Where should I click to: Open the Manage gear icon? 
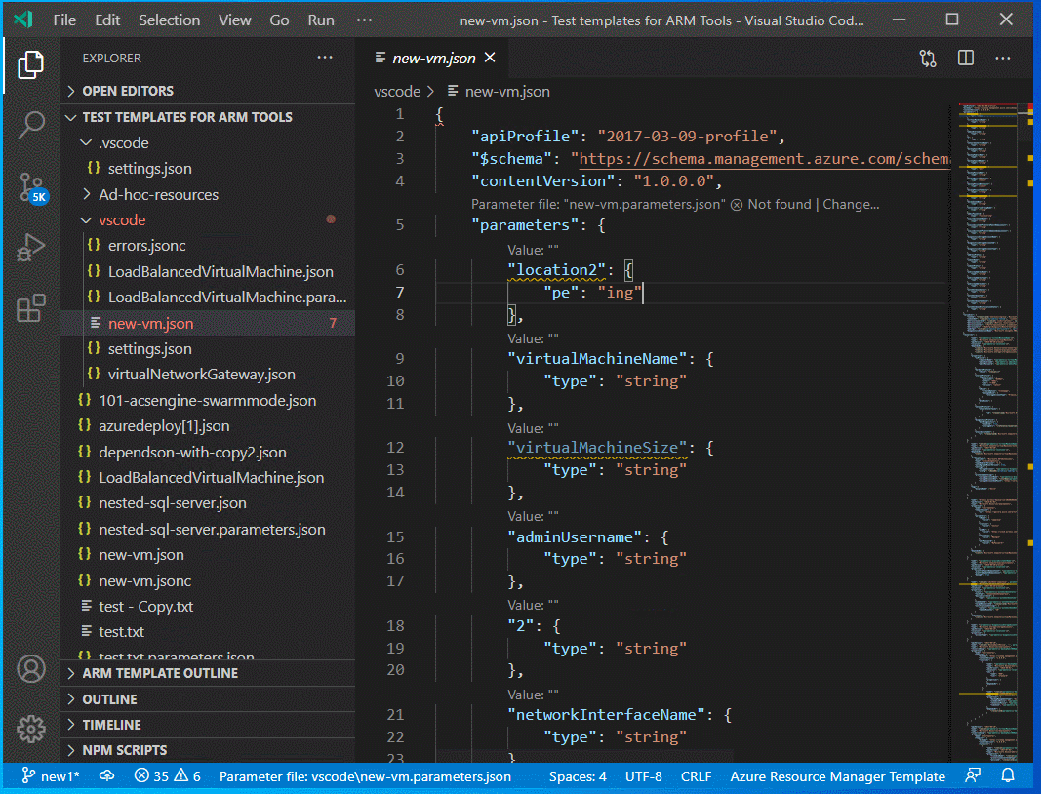[x=30, y=729]
